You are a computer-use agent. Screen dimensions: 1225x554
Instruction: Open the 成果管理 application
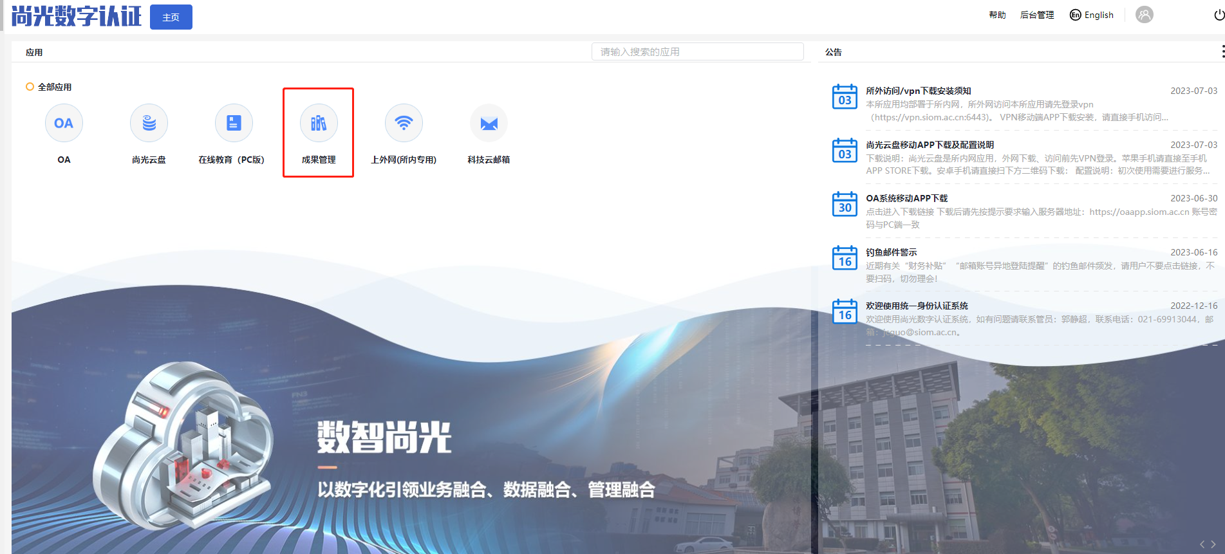coord(319,124)
